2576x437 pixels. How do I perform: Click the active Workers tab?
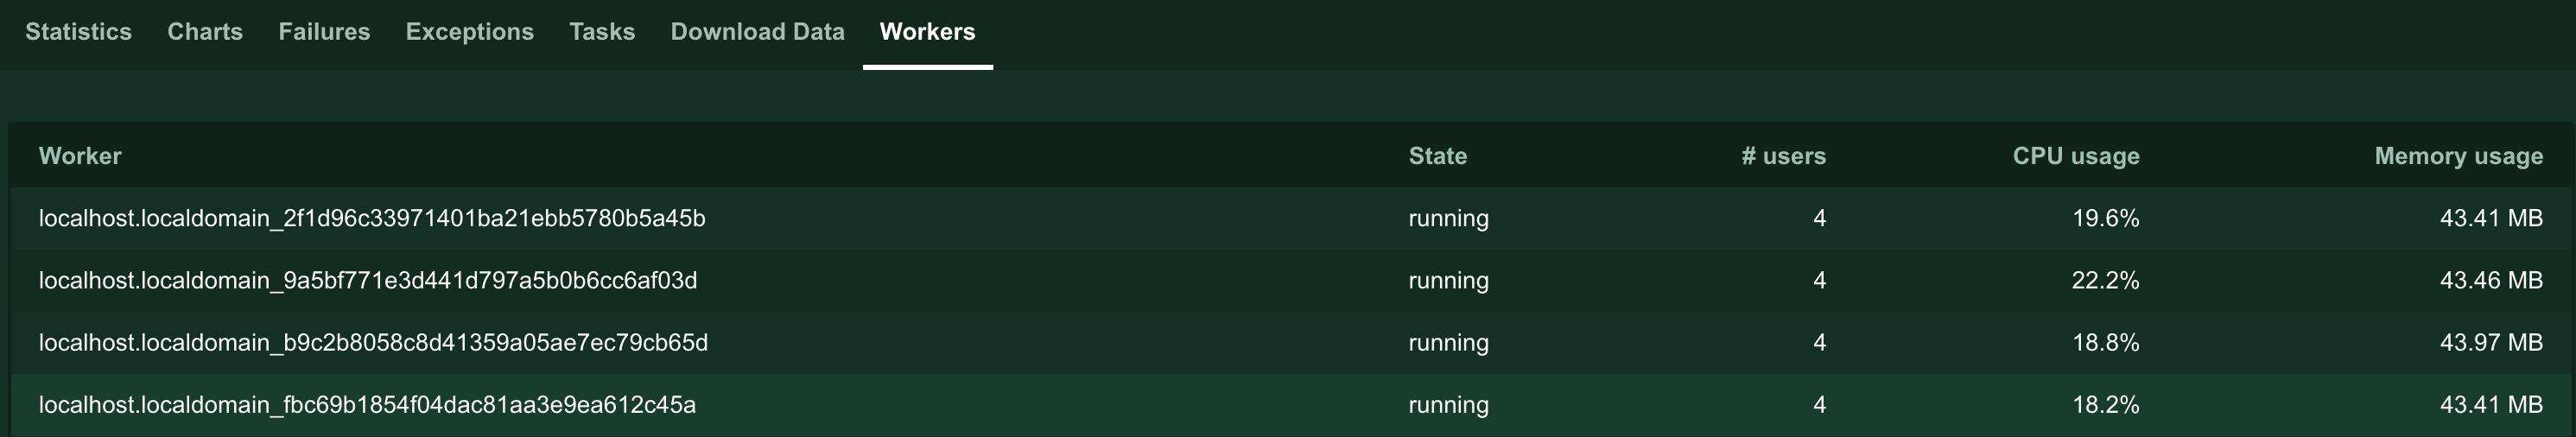(x=927, y=32)
